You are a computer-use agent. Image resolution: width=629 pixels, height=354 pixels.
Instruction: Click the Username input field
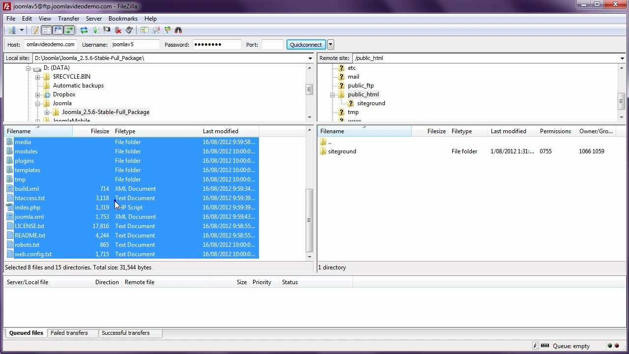pos(135,44)
